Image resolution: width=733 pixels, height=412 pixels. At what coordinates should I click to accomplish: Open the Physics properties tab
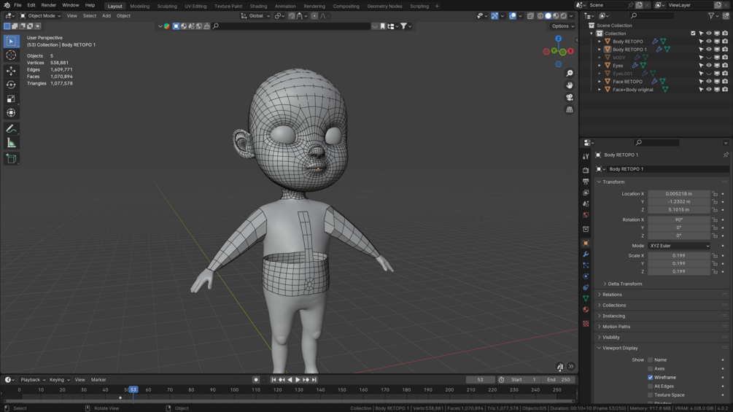tap(586, 276)
